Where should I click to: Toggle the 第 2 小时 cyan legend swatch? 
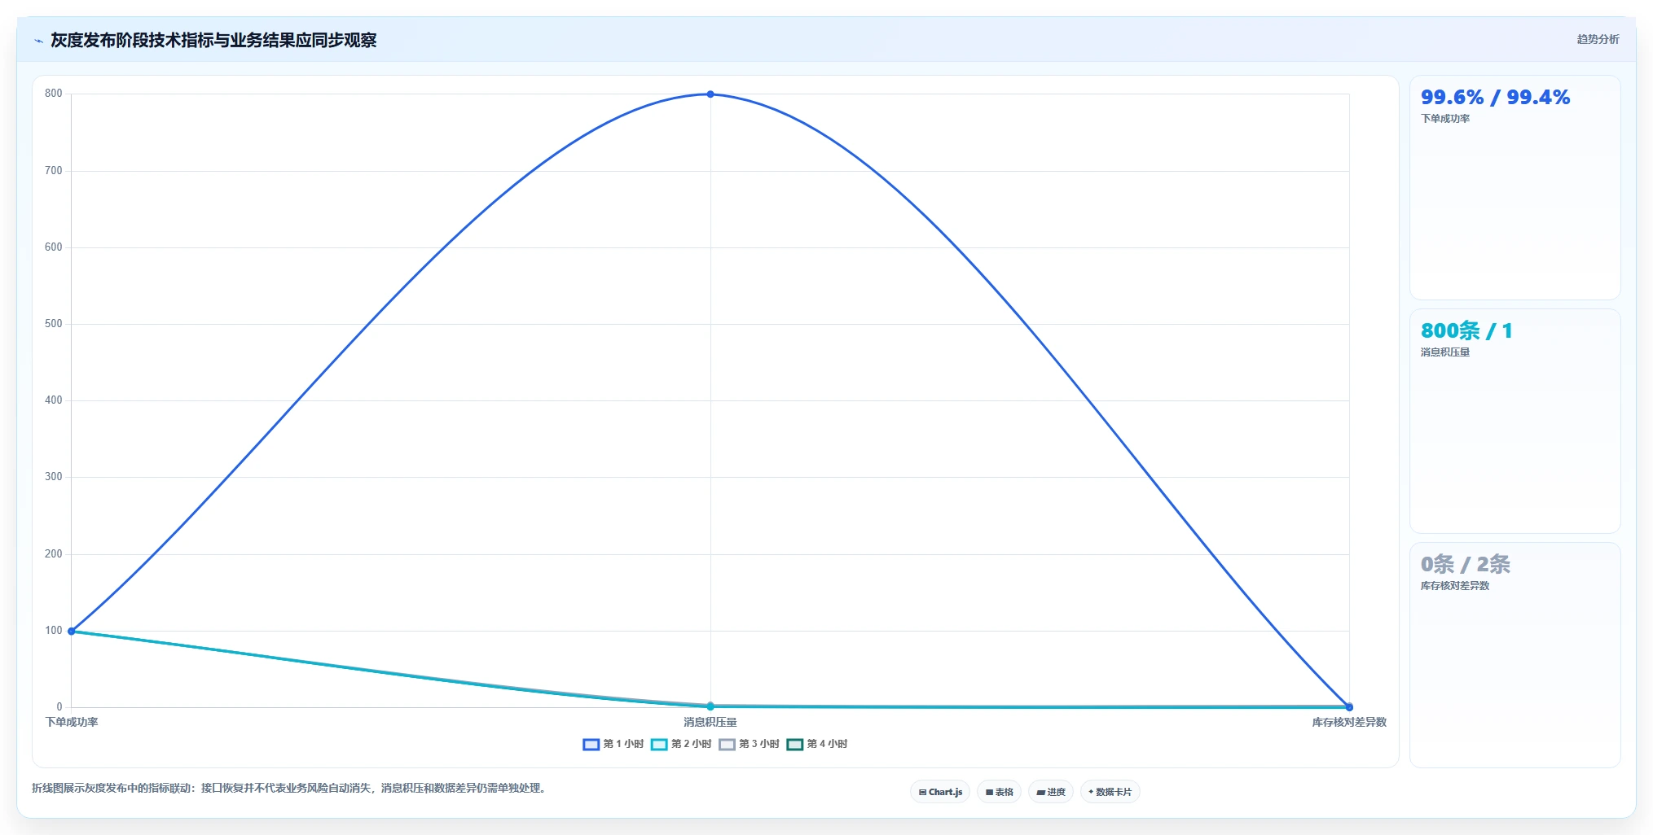tap(659, 744)
